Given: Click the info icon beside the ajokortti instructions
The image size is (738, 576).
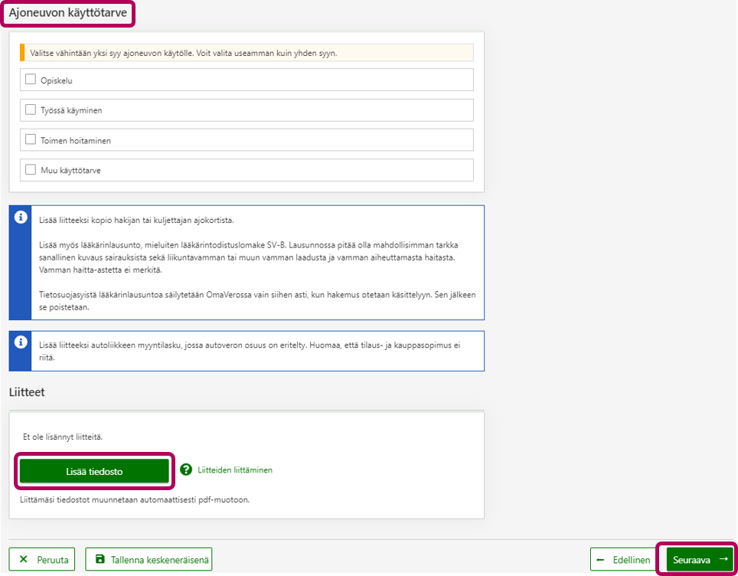Looking at the screenshot, I should 21,218.
